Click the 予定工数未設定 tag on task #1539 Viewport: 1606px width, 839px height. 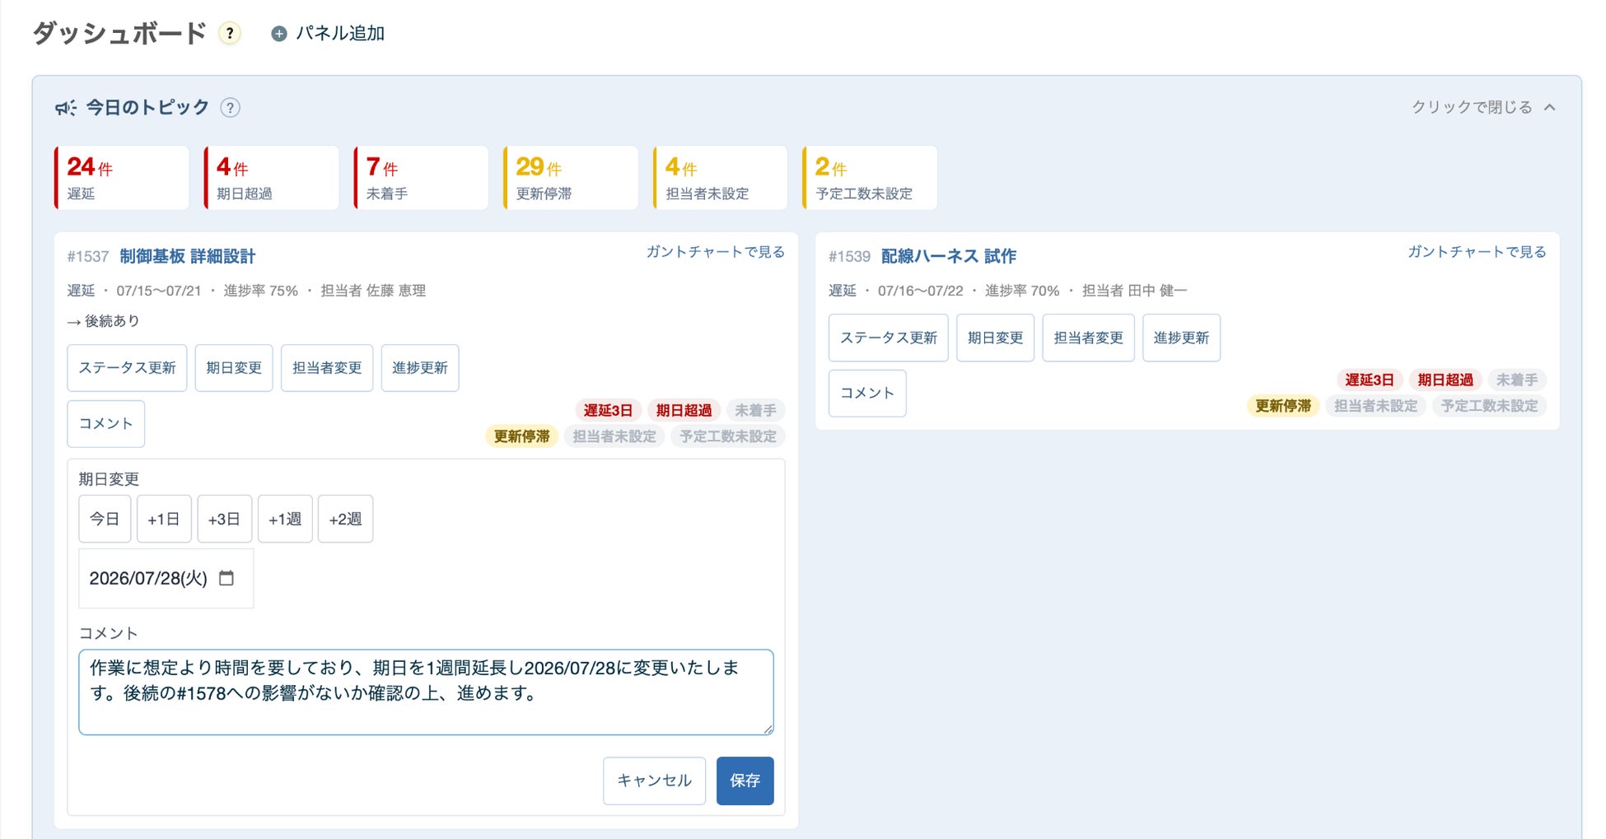pyautogui.click(x=1490, y=406)
